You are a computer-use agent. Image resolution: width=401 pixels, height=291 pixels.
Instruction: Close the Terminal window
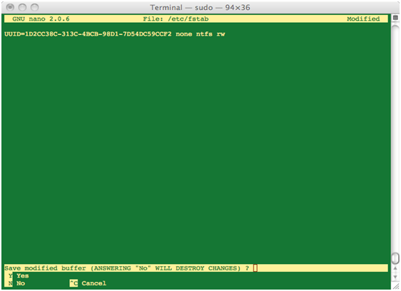pos(10,7)
